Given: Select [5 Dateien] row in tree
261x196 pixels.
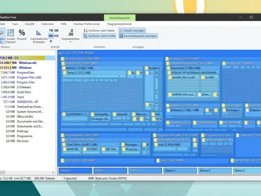Looking at the screenshot, I should point(28,87).
